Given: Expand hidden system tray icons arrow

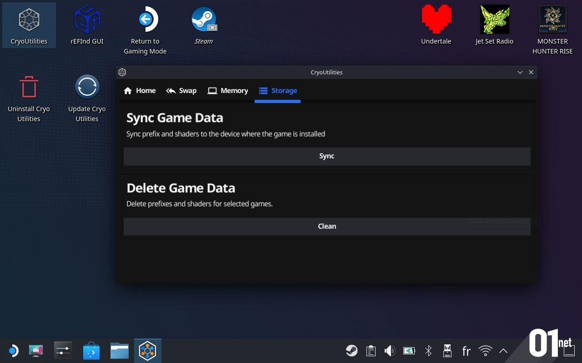Looking at the screenshot, I should (503, 351).
